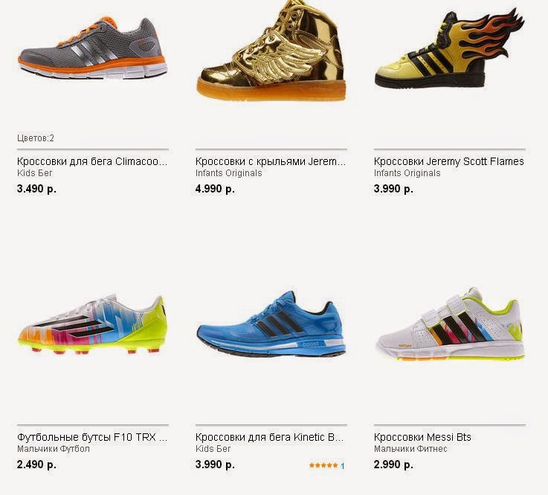
Task: Click 'Мальчики Футбол' category under F10 boots
Action: coord(54,449)
